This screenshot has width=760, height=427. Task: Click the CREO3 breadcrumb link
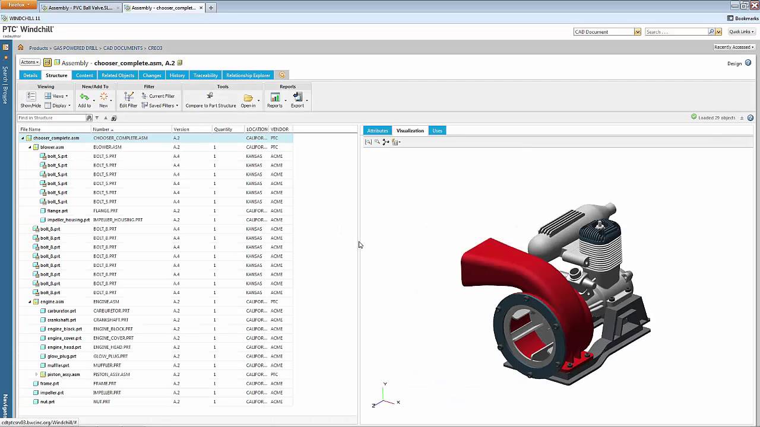[x=155, y=48]
